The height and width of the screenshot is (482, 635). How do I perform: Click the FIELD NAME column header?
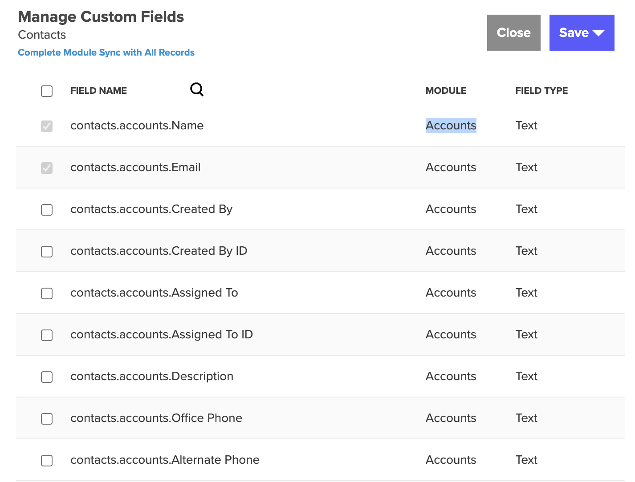pyautogui.click(x=98, y=91)
